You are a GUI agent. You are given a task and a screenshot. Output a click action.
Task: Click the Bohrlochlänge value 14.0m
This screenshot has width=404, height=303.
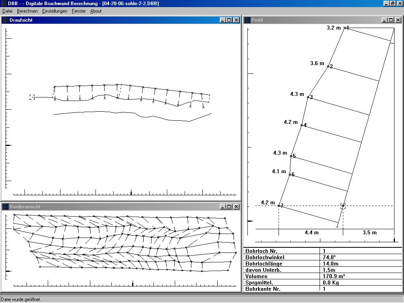[330, 264]
